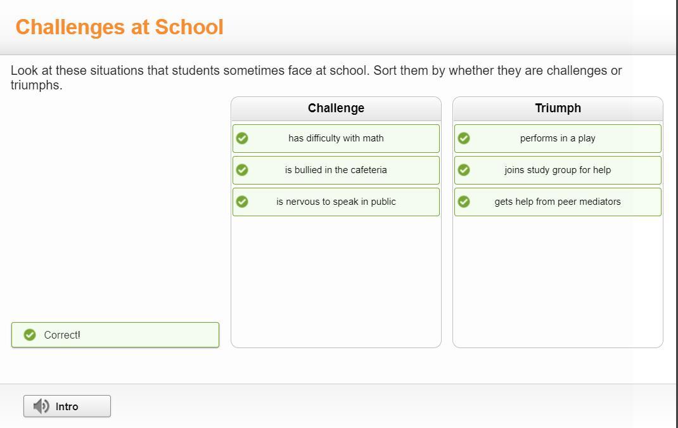Click checkmark icon beside 'is bullied in the cafeteria'
Viewport: 678px width, 428px height.
[x=242, y=170]
